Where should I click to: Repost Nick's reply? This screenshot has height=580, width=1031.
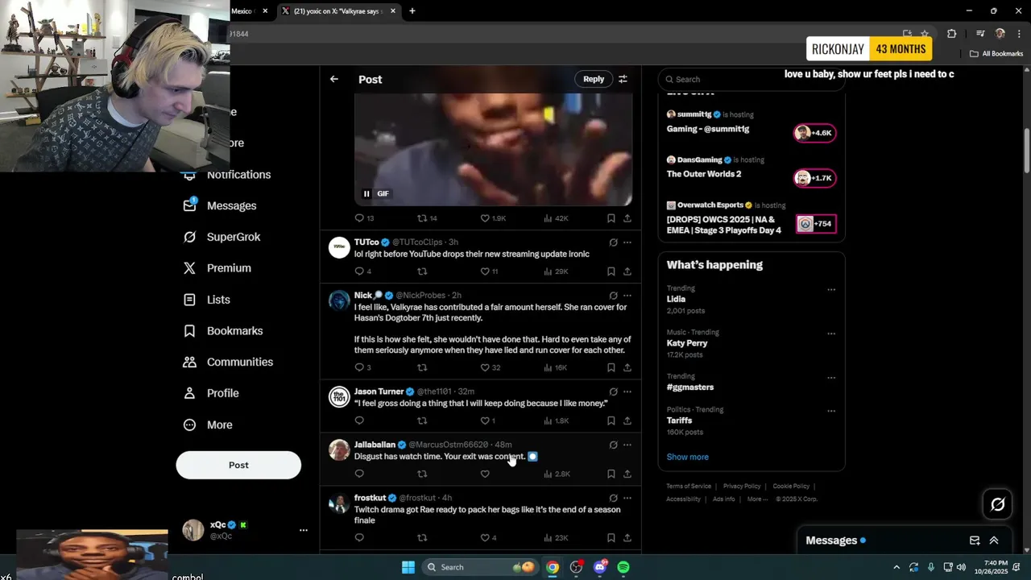422,367
